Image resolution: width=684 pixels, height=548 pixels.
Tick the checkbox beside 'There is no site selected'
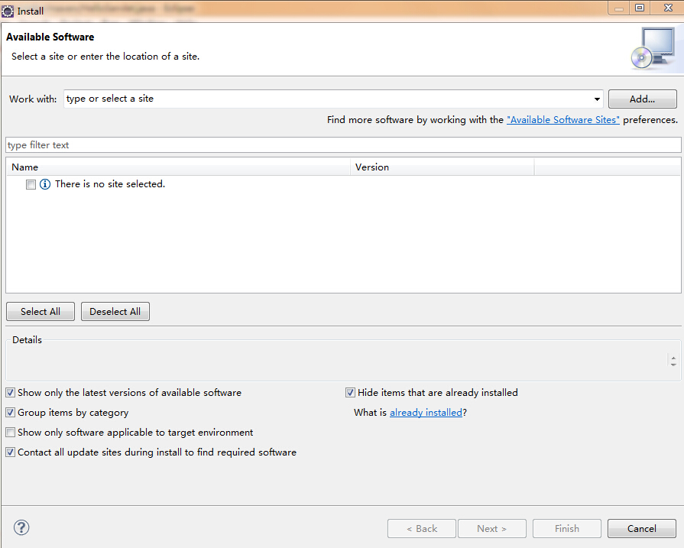point(31,184)
